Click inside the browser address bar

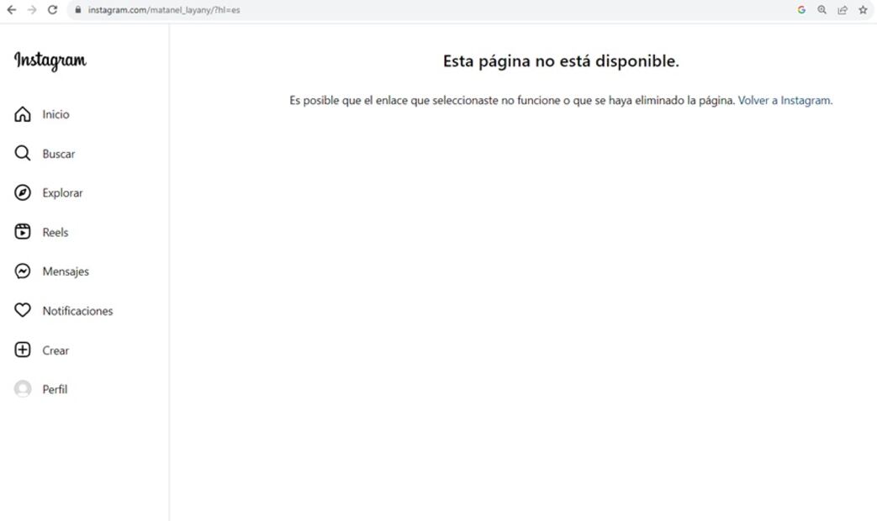[x=168, y=10]
